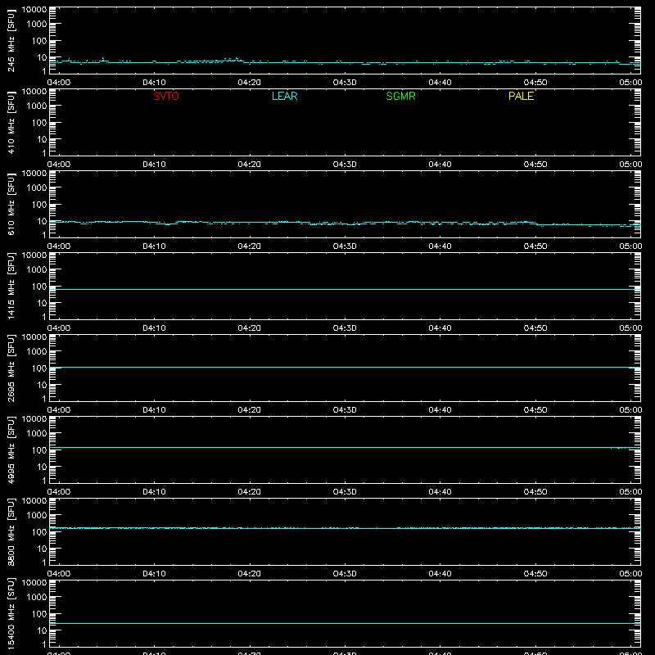655x655 pixels.
Task: Click the yellow PALE station label
Action: point(521,96)
